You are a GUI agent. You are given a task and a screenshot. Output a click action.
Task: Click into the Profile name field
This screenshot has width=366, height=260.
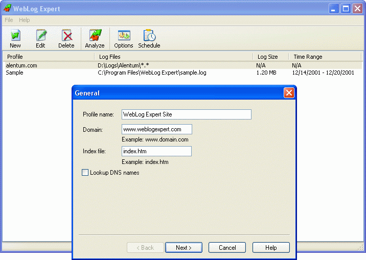187,114
